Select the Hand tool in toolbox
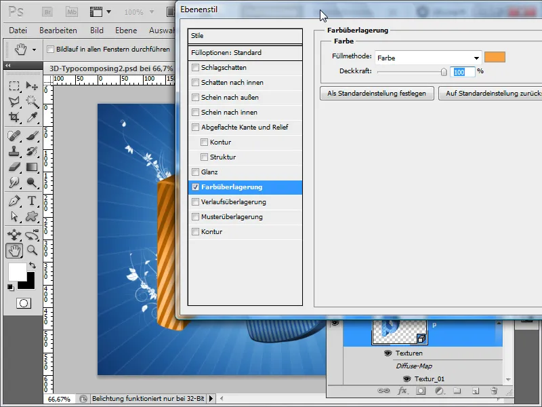Screen dimensions: 542x407 [14, 250]
